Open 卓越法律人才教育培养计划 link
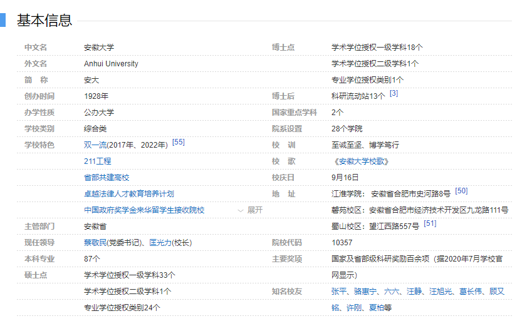522x331 pixels. tap(128, 194)
